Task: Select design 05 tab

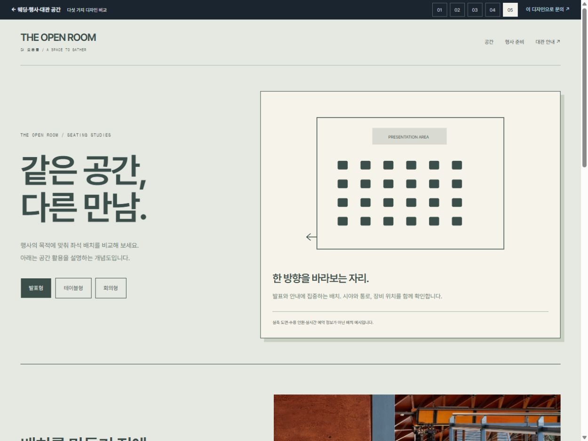Action: coord(510,10)
